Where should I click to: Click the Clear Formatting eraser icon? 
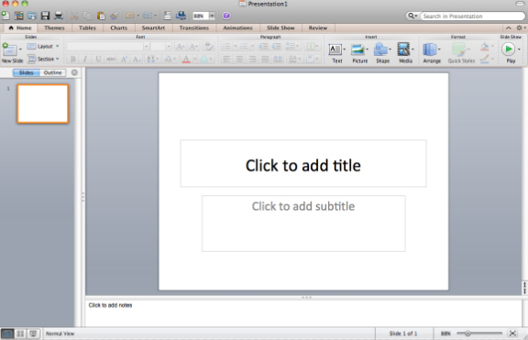209,47
